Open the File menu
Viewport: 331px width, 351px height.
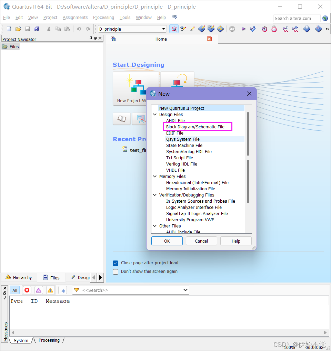pyautogui.click(x=6, y=18)
